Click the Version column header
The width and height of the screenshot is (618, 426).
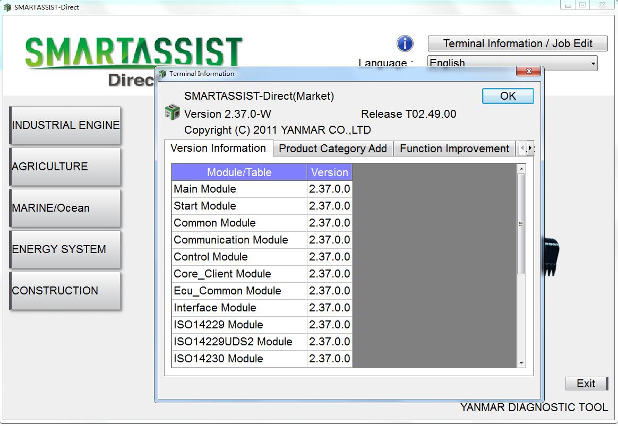(330, 172)
